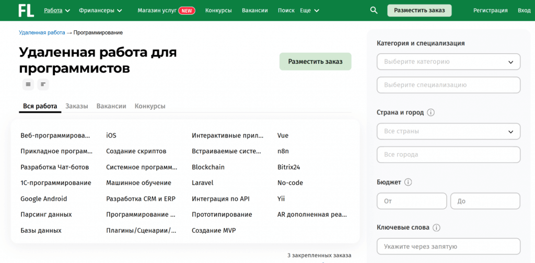Open Системное программ... specialization

(142, 167)
